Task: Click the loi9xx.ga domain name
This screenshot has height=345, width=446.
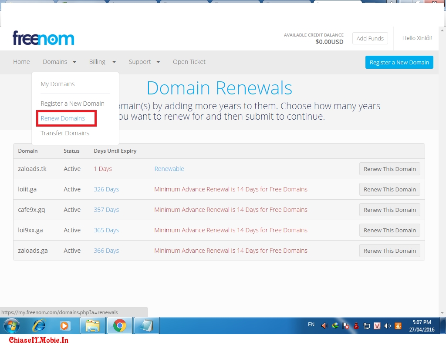Action: [x=30, y=230]
